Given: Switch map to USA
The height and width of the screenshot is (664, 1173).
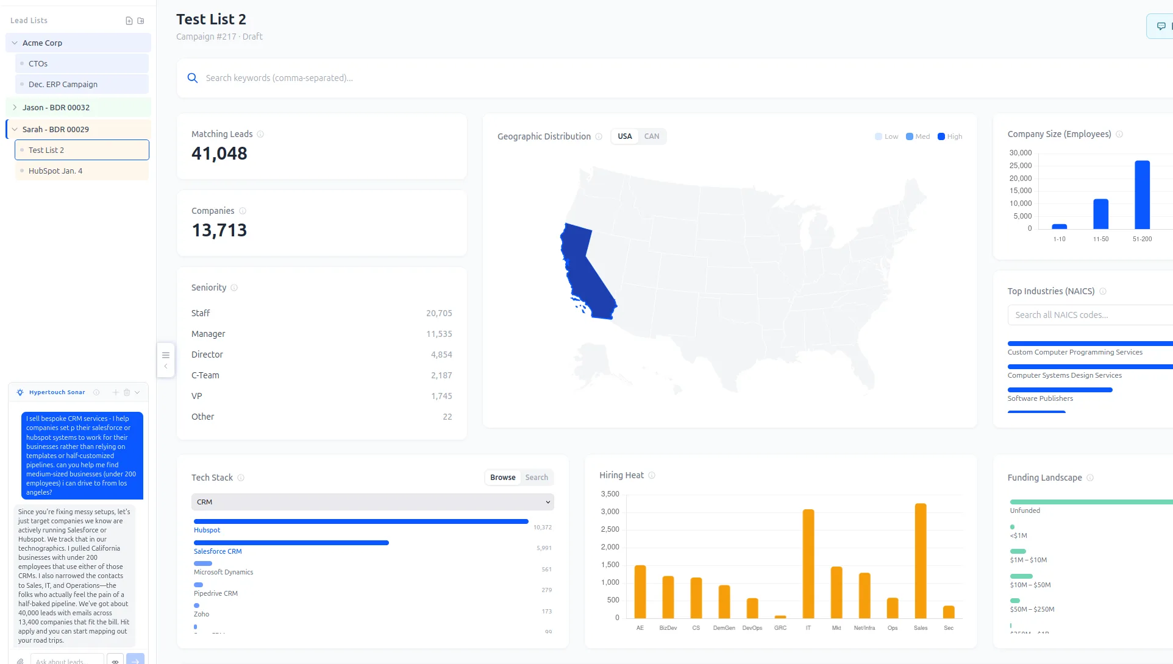Looking at the screenshot, I should pos(625,136).
